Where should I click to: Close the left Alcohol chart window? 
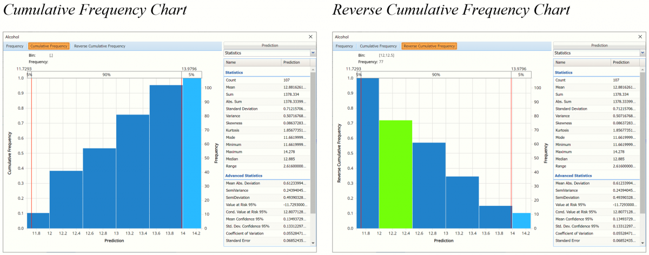310,37
